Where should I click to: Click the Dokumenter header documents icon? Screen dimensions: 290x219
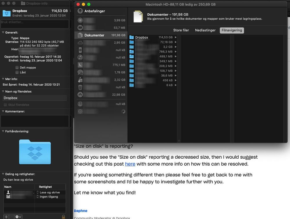click(138, 17)
